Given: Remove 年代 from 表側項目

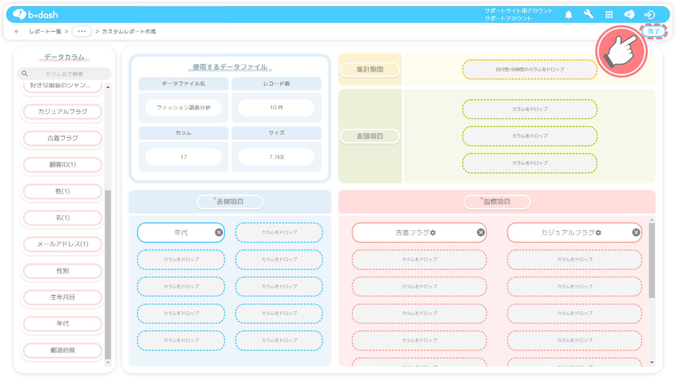Looking at the screenshot, I should tap(219, 232).
